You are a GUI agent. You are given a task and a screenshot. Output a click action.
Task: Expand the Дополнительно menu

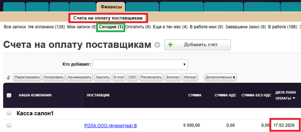point(220,77)
